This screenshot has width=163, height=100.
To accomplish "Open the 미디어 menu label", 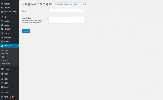I will point(7,21).
